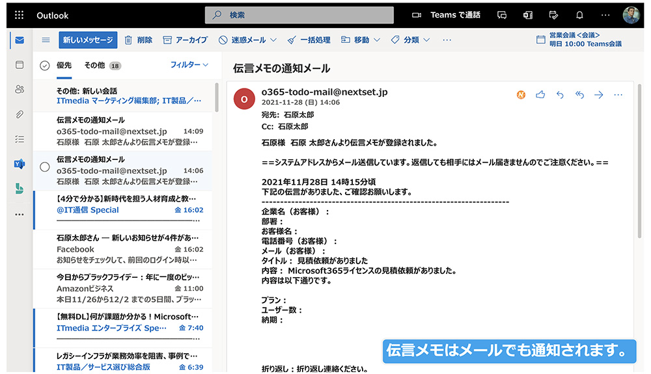651x374 pixels.
Task: Open the ITmedia エンタープライズ message
Action: pyautogui.click(x=123, y=328)
